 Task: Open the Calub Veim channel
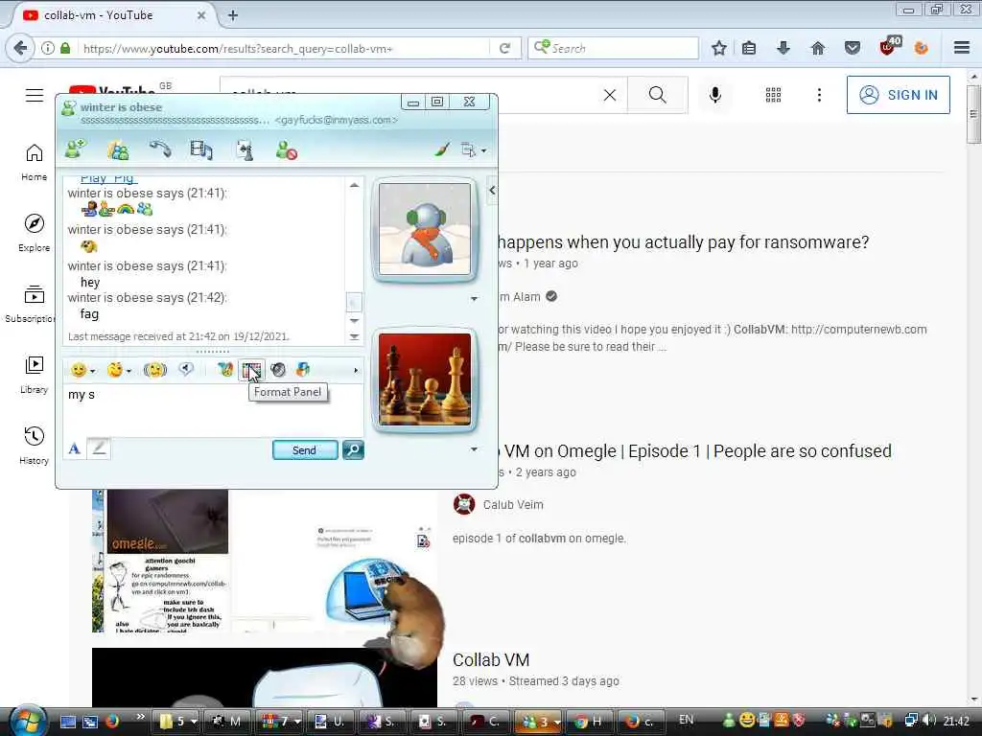click(x=513, y=504)
